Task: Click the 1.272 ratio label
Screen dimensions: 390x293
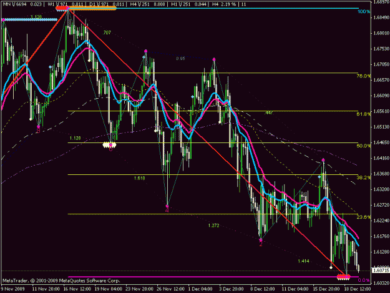Action: 213,226
